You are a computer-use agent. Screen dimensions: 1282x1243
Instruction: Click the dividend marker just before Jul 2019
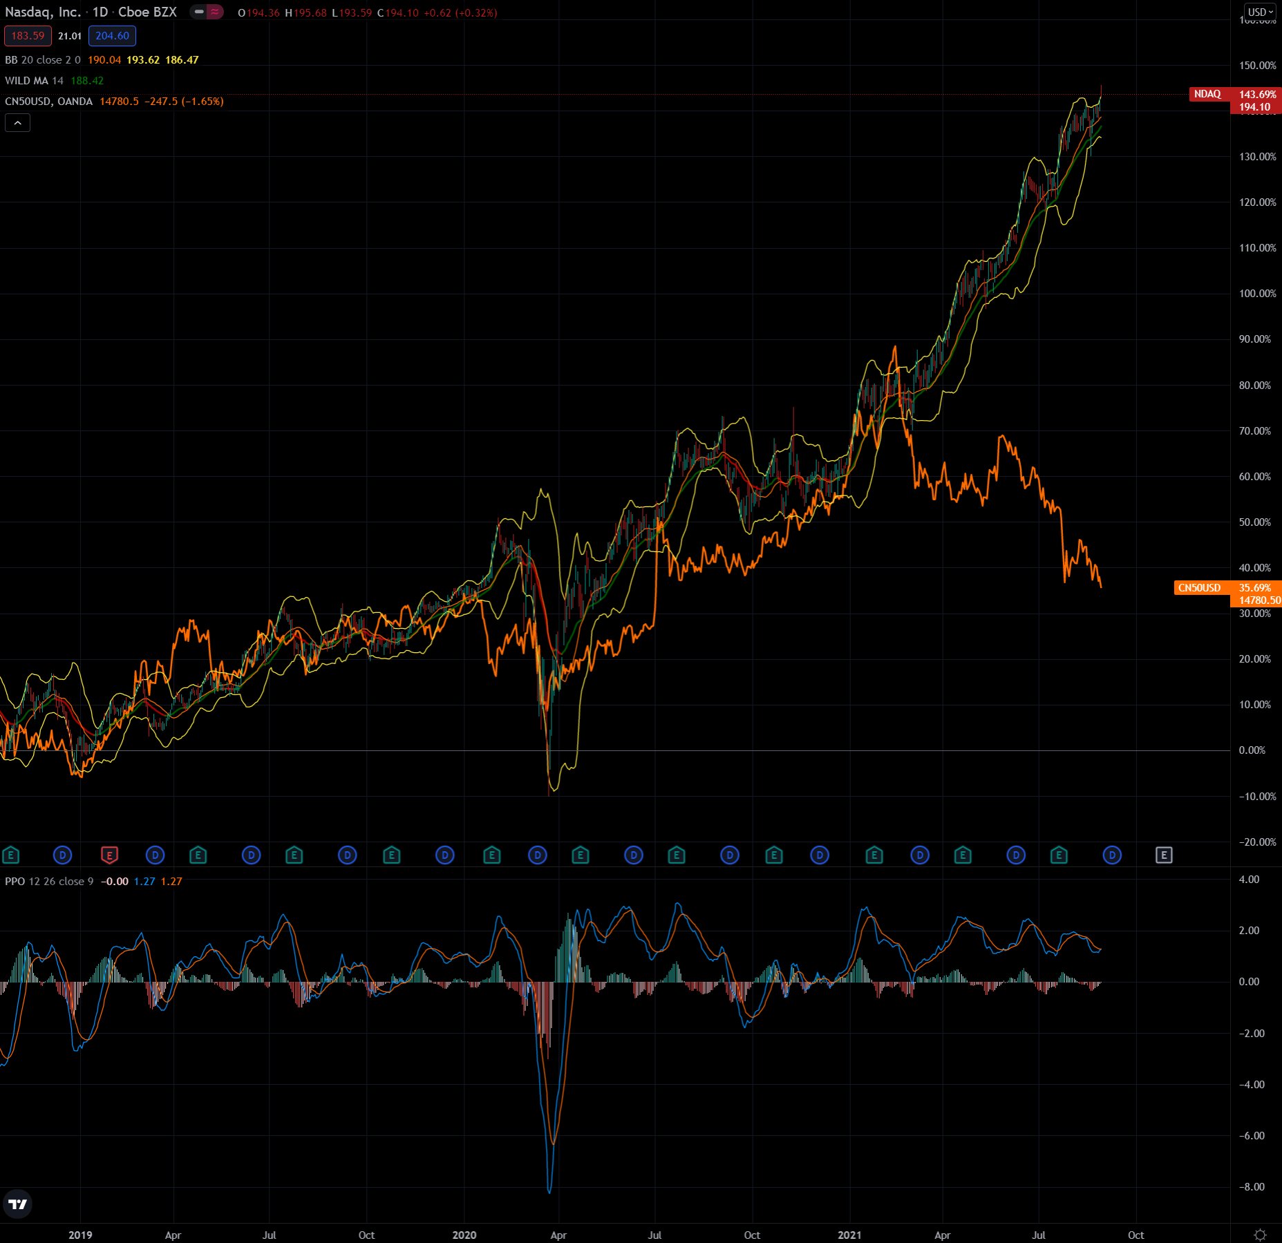point(251,855)
